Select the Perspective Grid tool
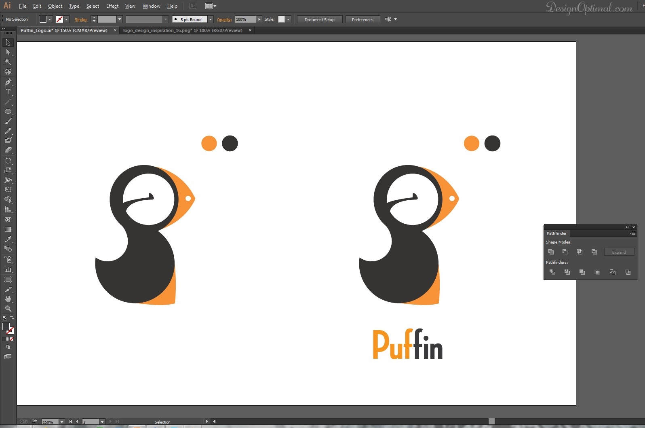Image resolution: width=645 pixels, height=428 pixels. pyautogui.click(x=8, y=210)
